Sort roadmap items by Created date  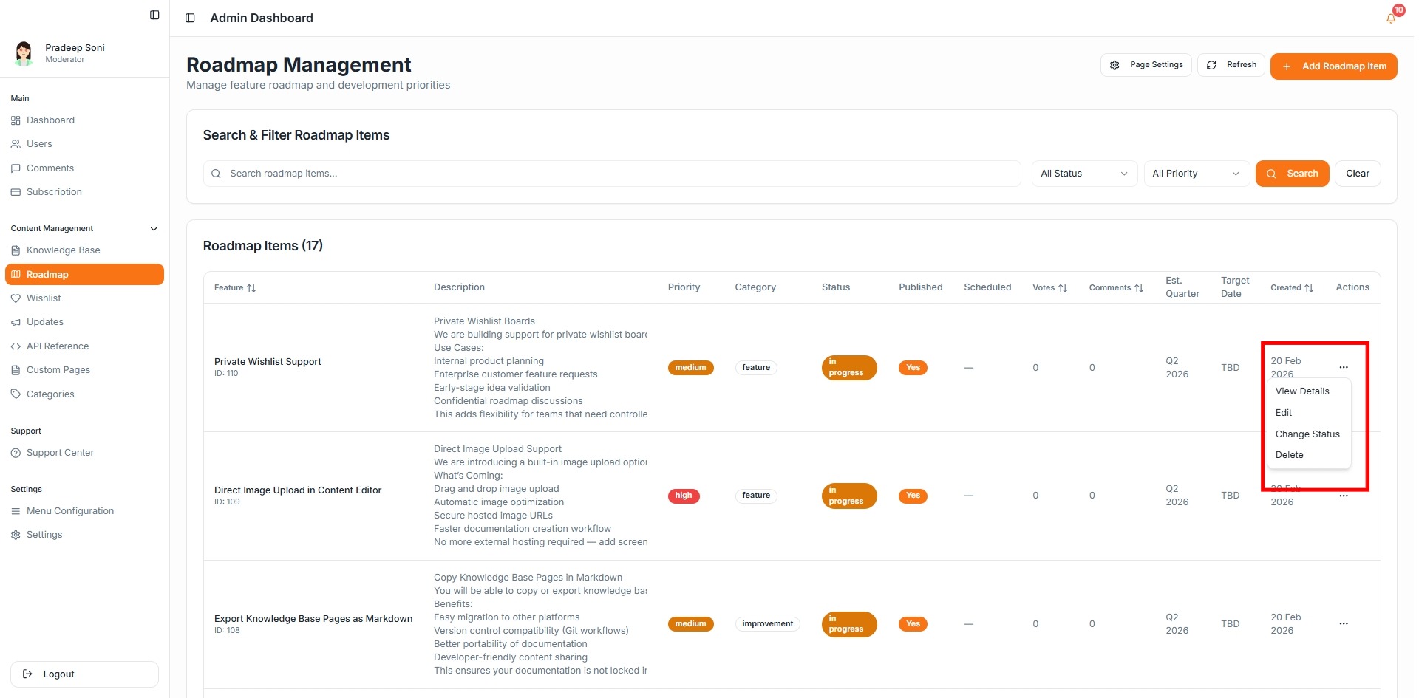click(1292, 288)
